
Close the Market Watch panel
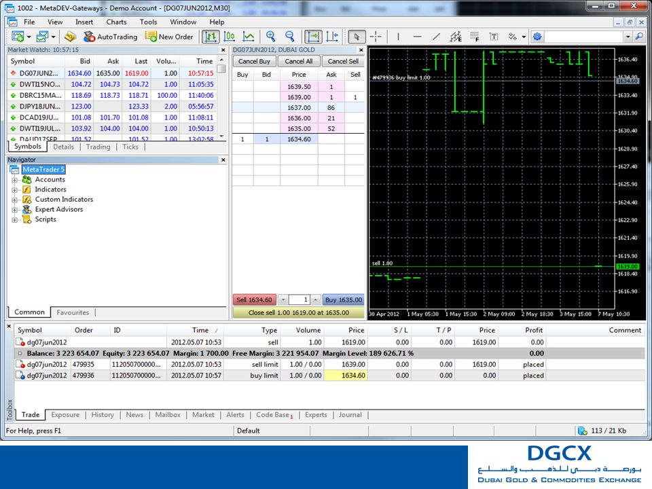click(223, 50)
